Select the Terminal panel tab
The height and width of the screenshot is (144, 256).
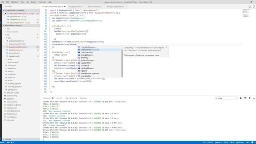83,98
